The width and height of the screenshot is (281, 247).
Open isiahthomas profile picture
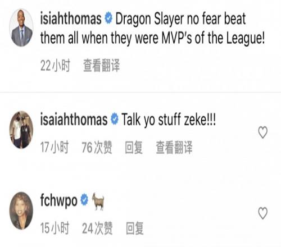[21, 28]
